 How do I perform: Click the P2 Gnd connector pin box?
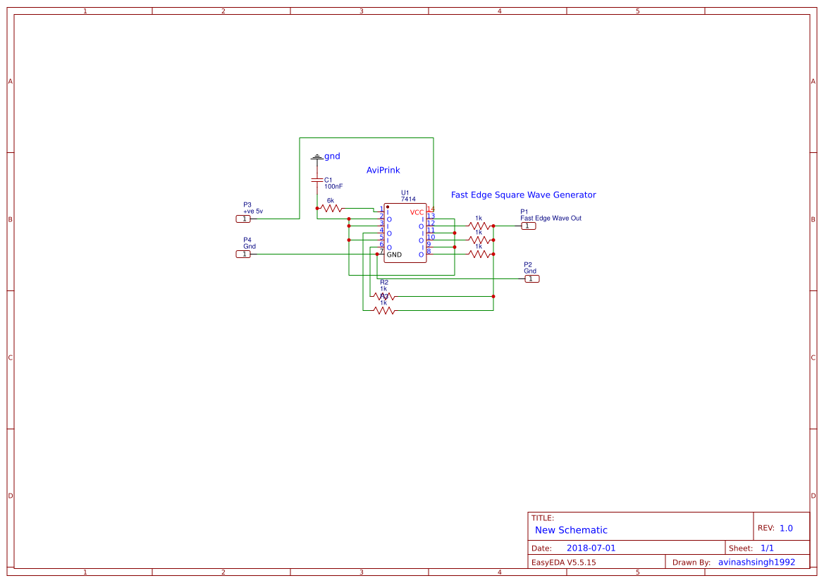point(532,279)
